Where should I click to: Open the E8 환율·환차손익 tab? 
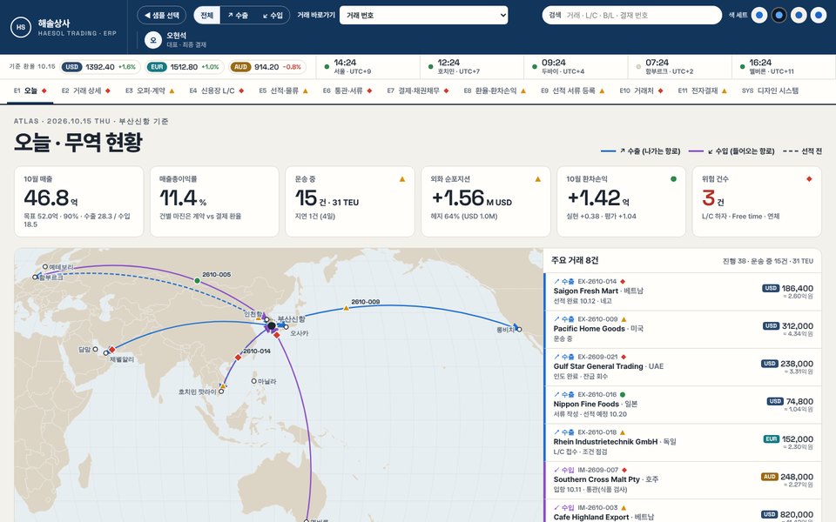pyautogui.click(x=495, y=91)
